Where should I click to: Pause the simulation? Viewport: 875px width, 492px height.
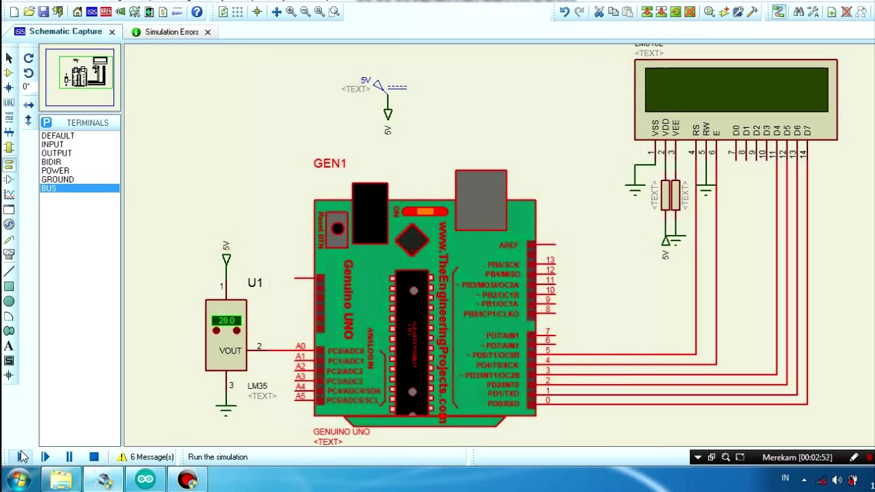69,457
